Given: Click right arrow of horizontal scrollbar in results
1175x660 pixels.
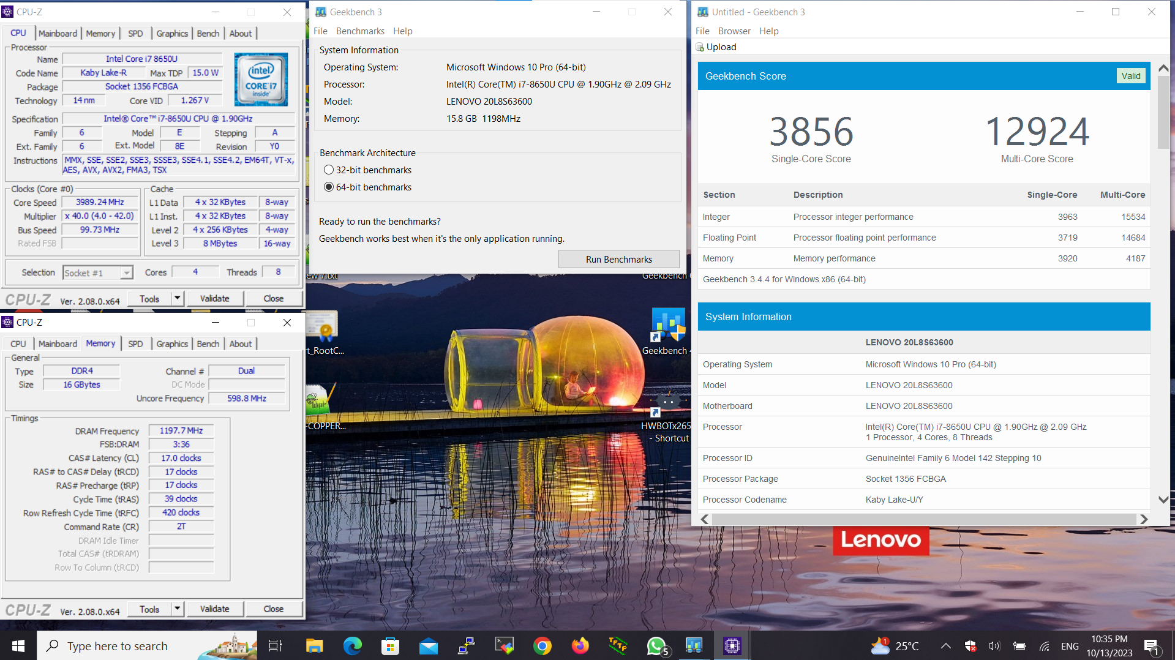Looking at the screenshot, I should coord(1143,519).
